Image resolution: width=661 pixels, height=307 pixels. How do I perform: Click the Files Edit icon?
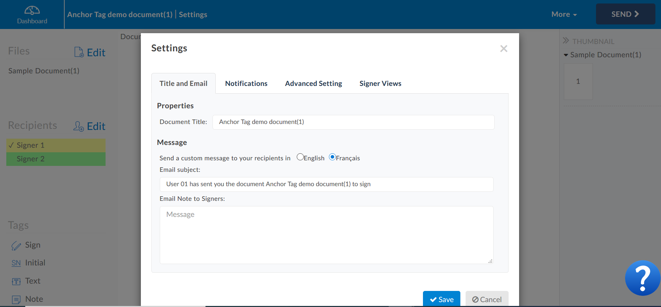point(79,52)
